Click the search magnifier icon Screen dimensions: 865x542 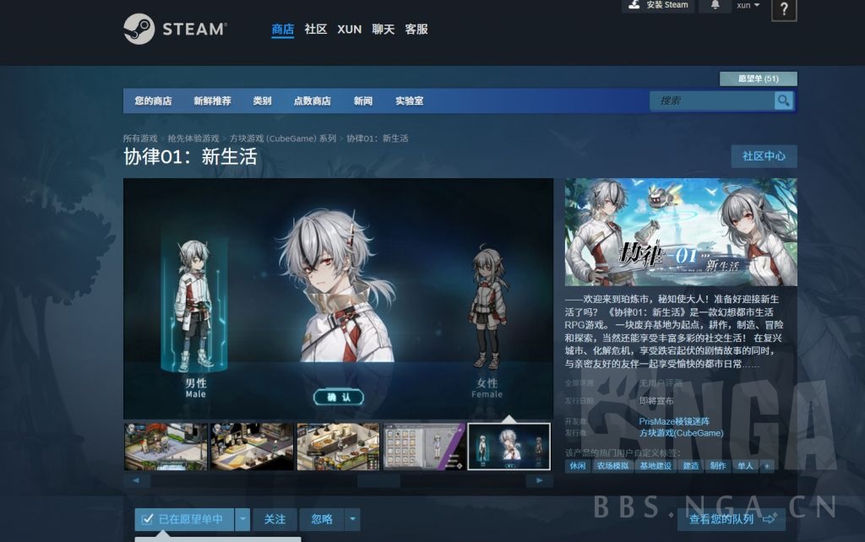[783, 100]
